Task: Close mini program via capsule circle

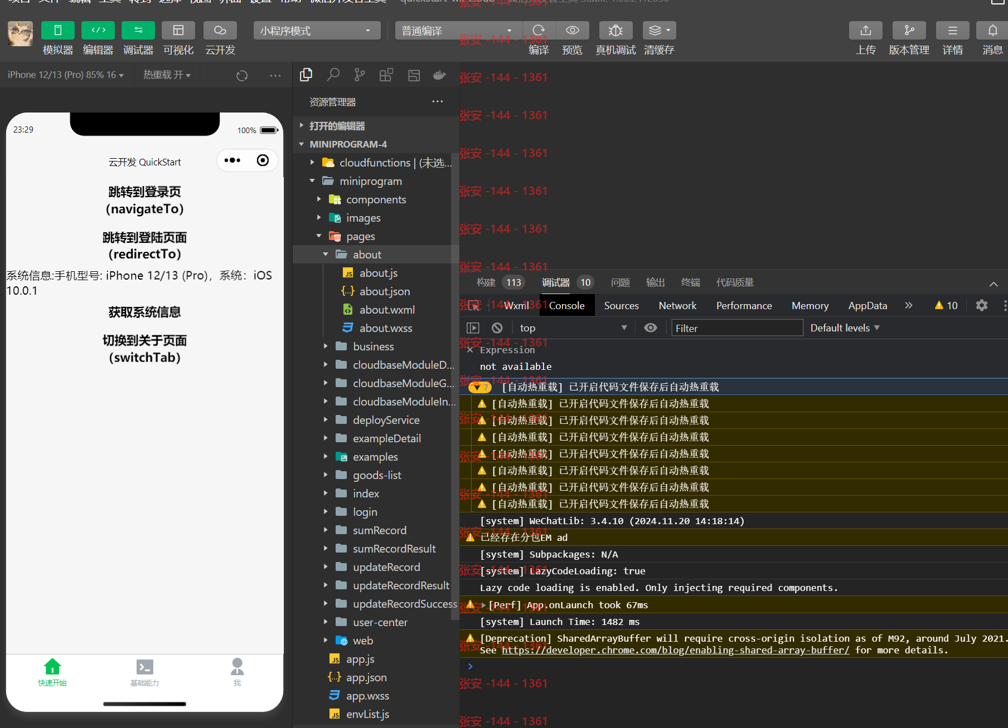Action: (263, 160)
